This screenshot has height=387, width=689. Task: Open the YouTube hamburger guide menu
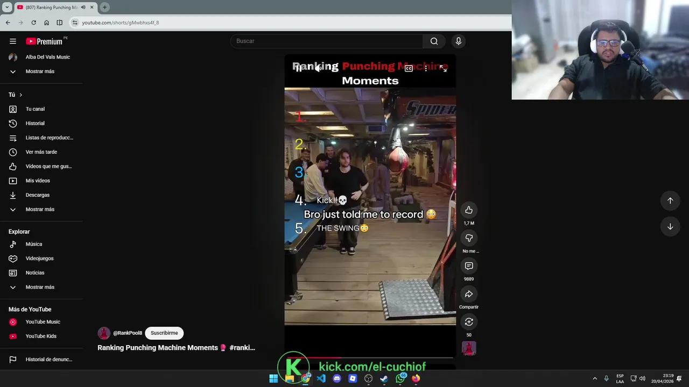13,41
